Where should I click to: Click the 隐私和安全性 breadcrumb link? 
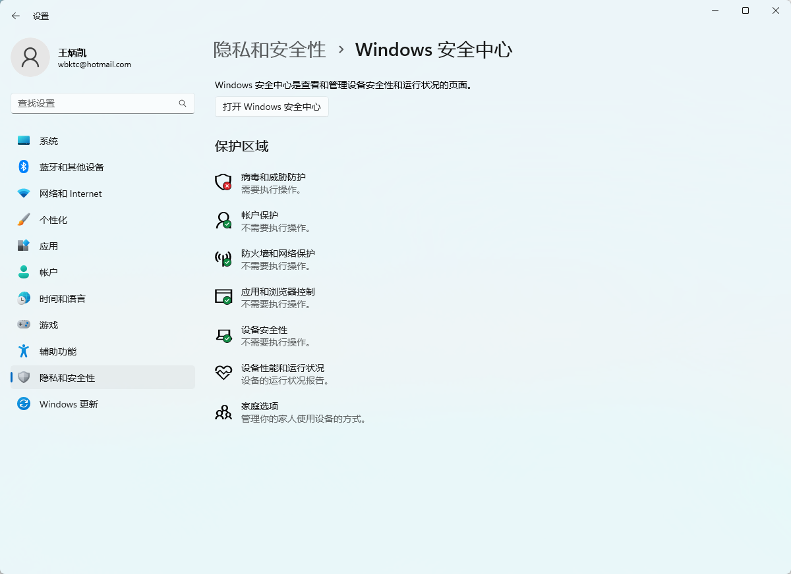click(x=270, y=50)
